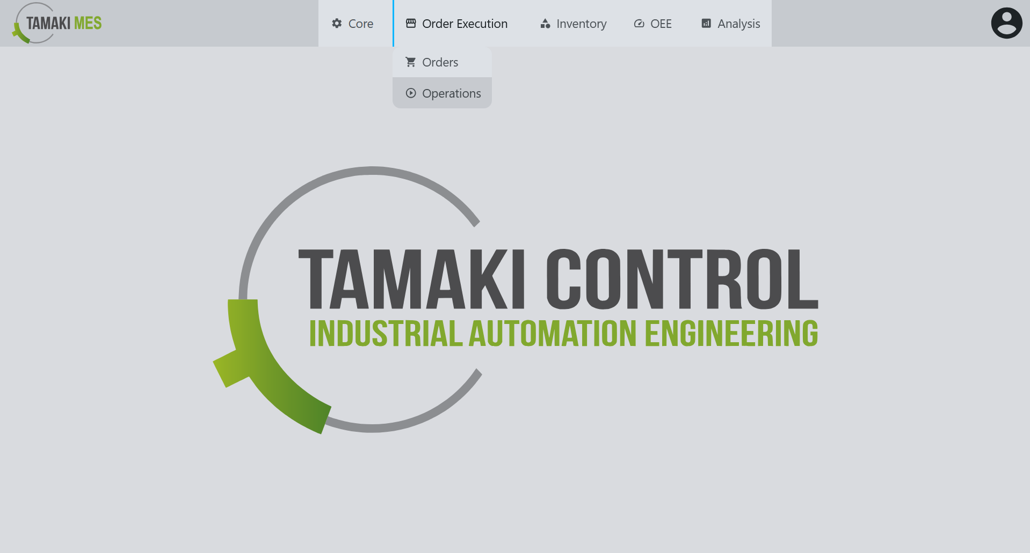Select Operations from the dropdown

(x=451, y=93)
